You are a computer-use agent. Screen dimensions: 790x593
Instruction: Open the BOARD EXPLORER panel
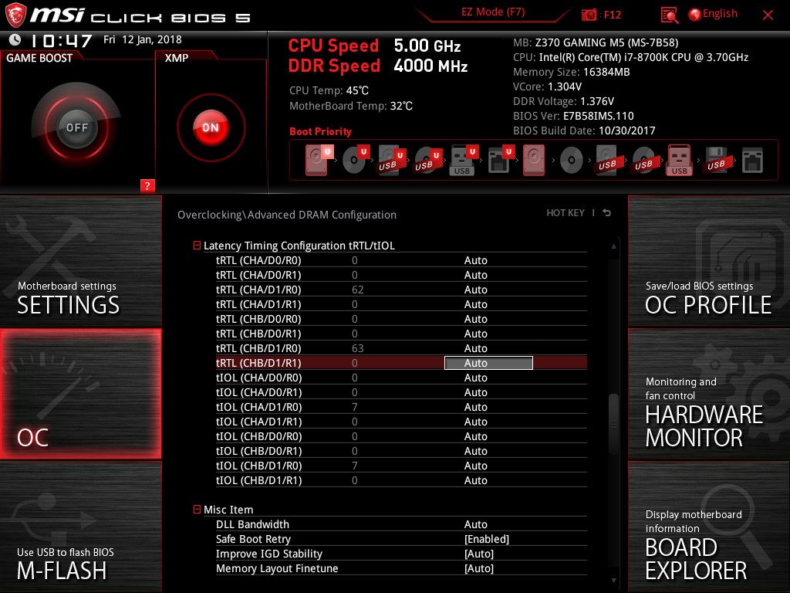(x=709, y=527)
